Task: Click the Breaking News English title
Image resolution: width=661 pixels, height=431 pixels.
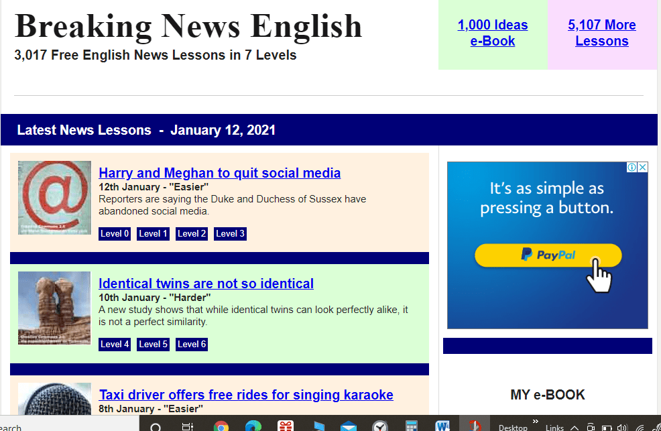Action: click(x=188, y=27)
